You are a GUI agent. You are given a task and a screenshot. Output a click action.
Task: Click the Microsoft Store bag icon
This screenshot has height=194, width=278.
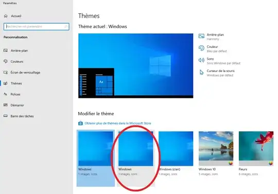pyautogui.click(x=80, y=123)
